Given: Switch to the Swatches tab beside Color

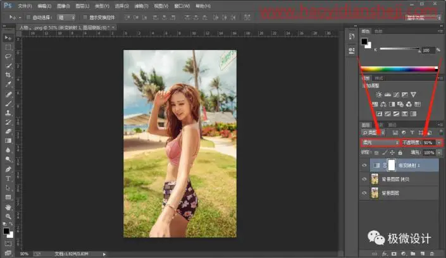Looking at the screenshot, I should (378, 31).
